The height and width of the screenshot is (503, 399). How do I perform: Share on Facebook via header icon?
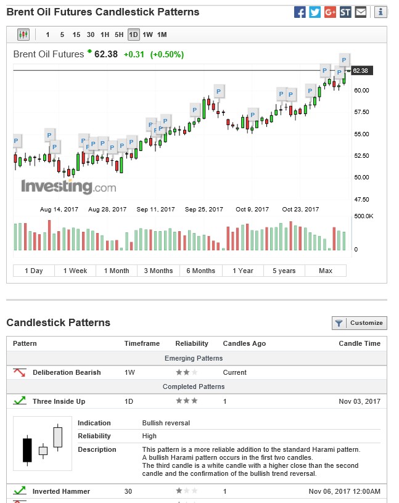coord(300,12)
